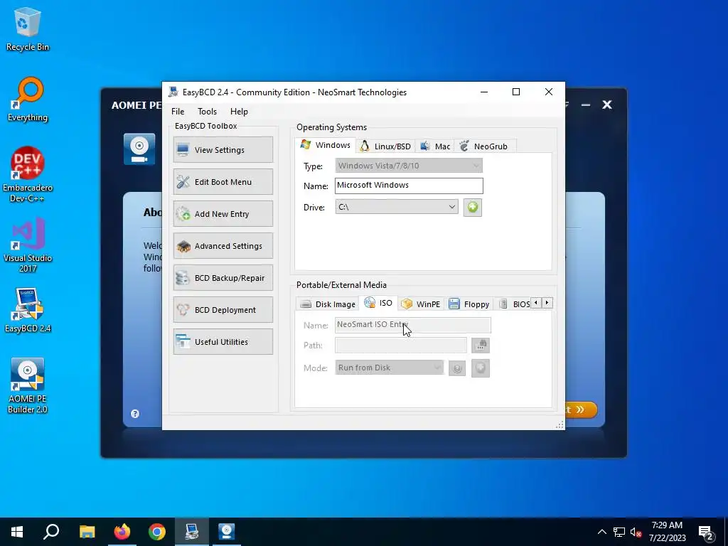Select EasyBCD taskbar icon
This screenshot has height=546, width=728.
click(x=192, y=532)
